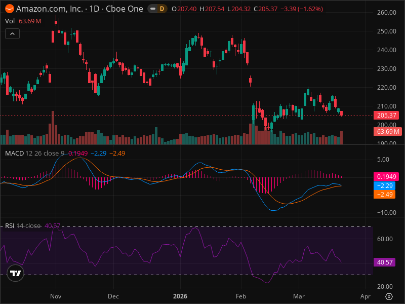The image size is (405, 304).
Task: Click the high price value H207.54
Action: click(x=212, y=9)
